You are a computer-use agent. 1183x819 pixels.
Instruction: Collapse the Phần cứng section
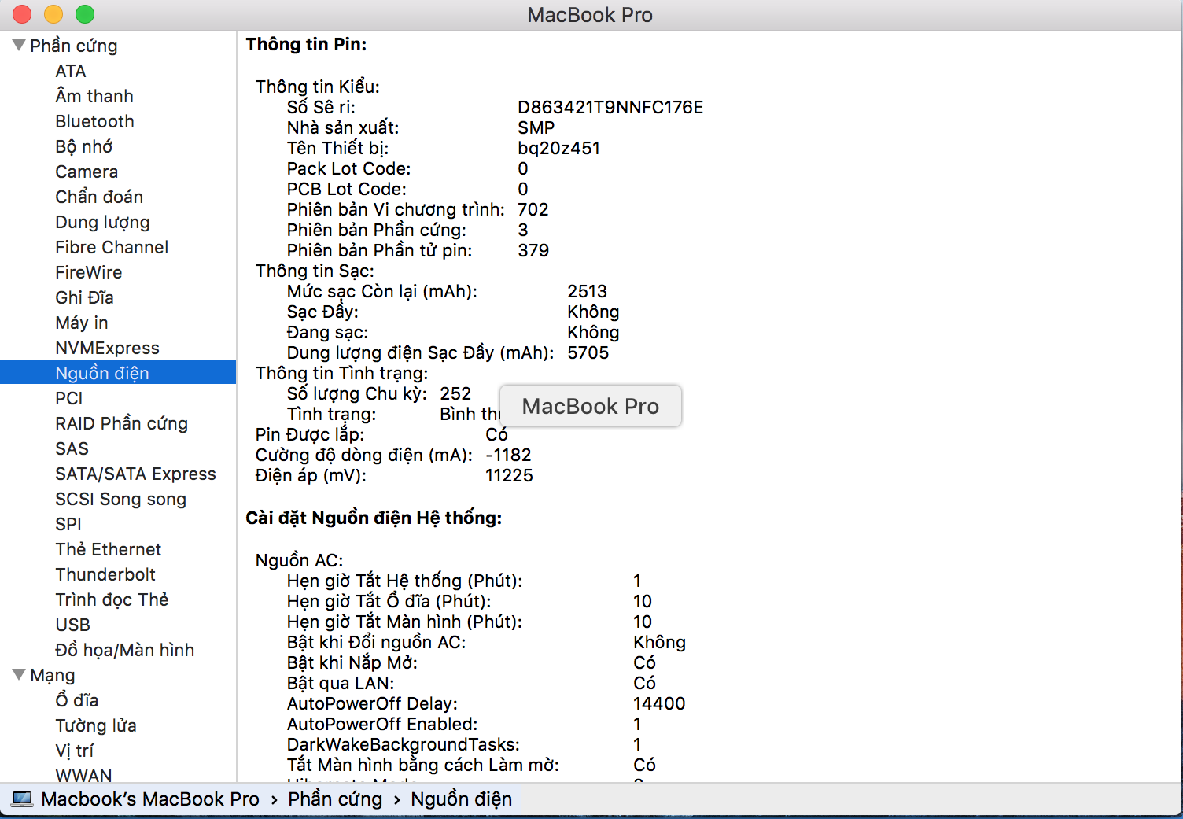pos(19,46)
